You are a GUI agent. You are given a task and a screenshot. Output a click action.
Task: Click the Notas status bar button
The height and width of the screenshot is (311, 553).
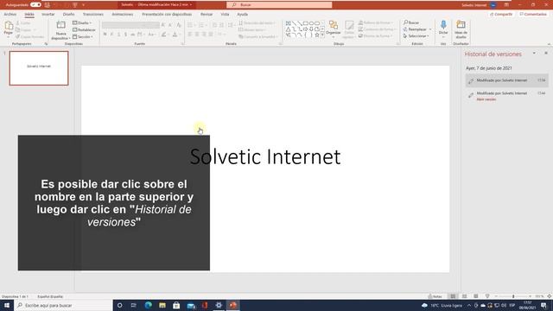435,296
